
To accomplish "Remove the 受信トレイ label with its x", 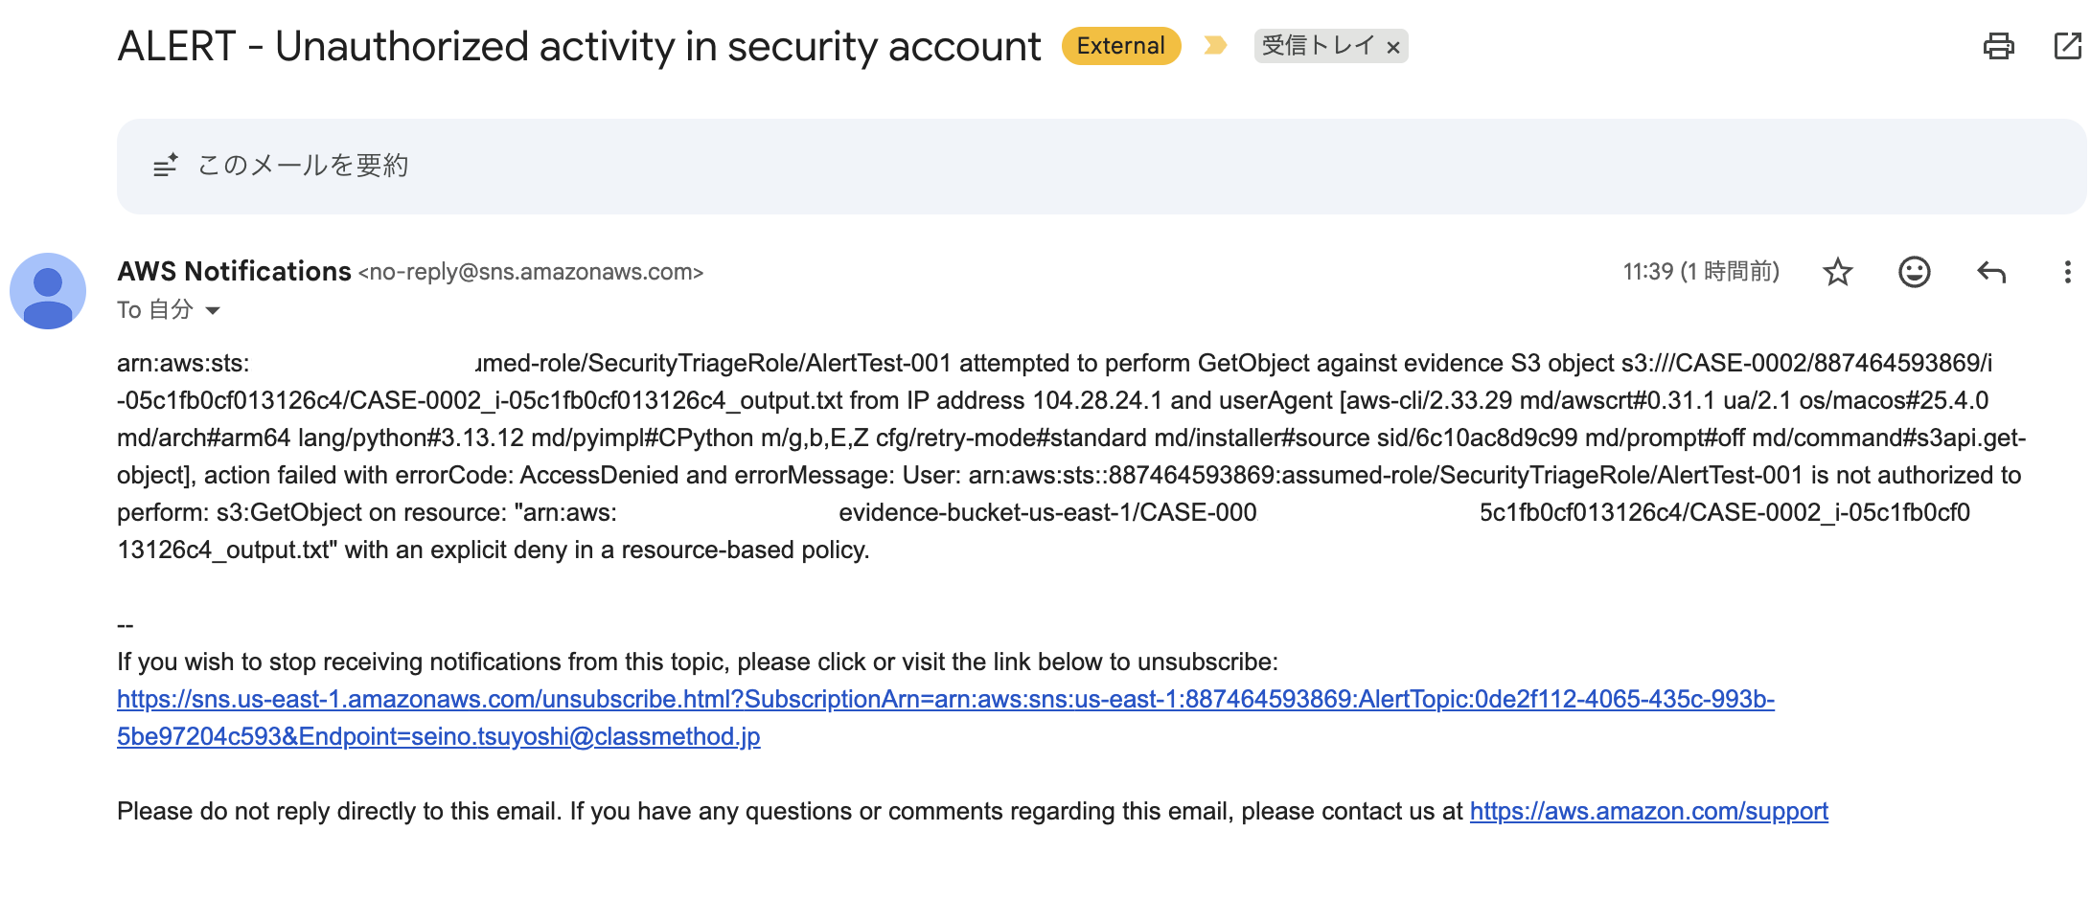I will [1393, 47].
